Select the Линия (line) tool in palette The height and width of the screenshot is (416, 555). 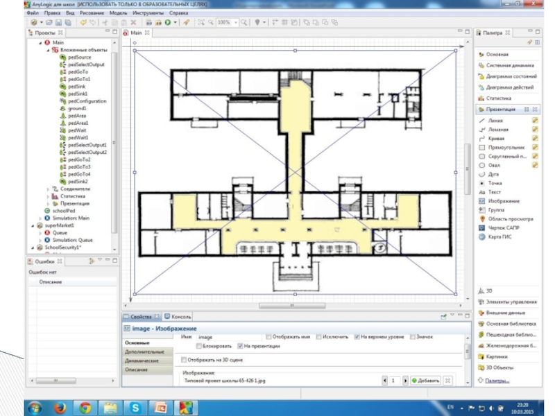(x=495, y=120)
